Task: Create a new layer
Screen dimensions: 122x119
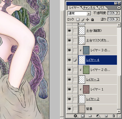Action: point(106,116)
